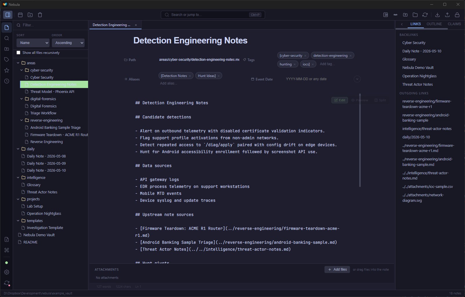Click the download import icon
Viewport: 465px width, 297px height.
[x=437, y=15]
